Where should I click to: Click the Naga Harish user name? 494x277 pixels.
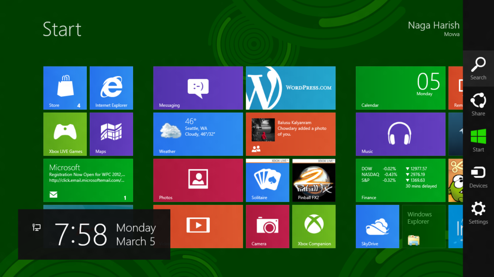click(434, 25)
